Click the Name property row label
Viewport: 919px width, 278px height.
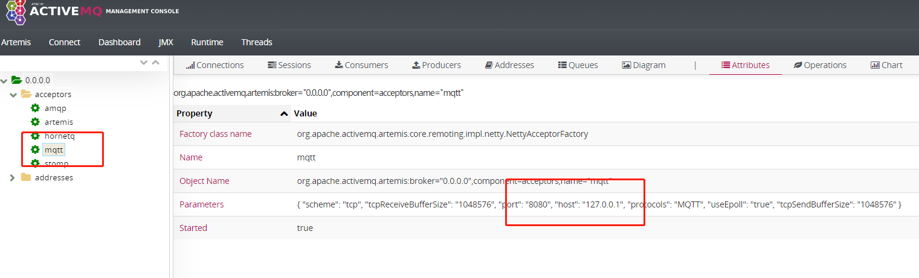[x=191, y=157]
